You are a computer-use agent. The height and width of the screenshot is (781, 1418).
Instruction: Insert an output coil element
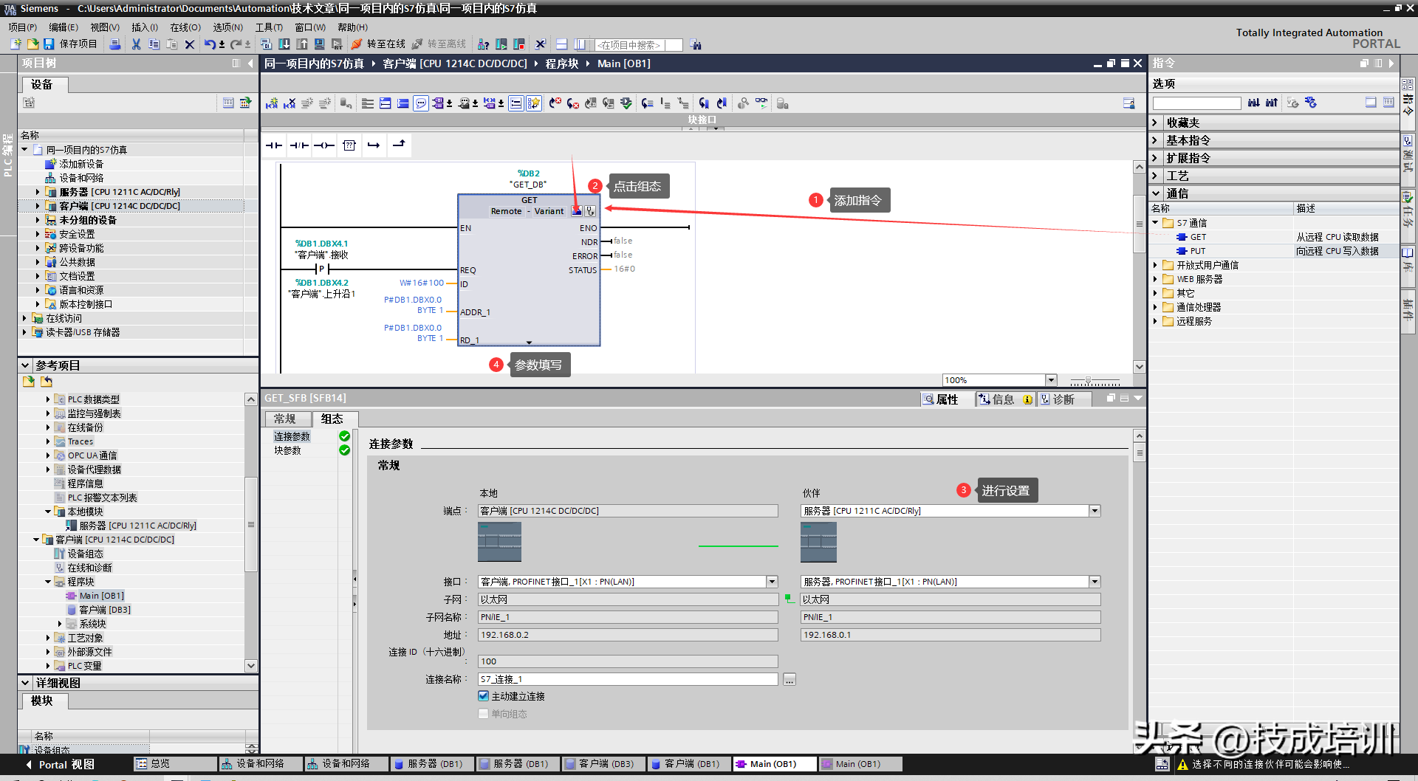point(324,145)
